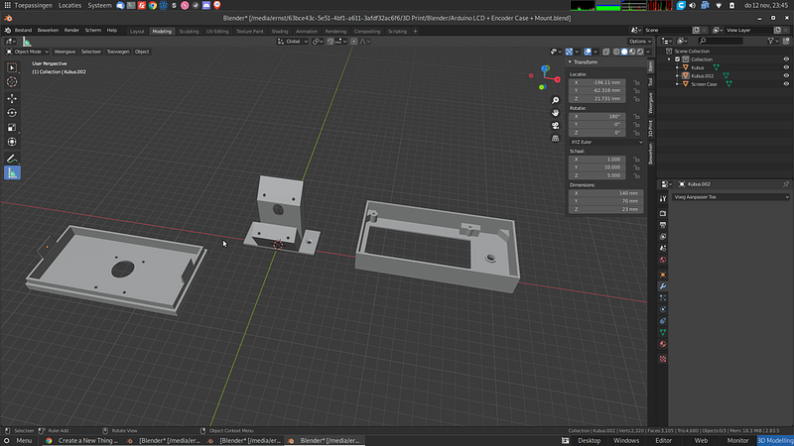Open the outliner filter dropdown
This screenshot has width=794, height=446.
pos(772,41)
